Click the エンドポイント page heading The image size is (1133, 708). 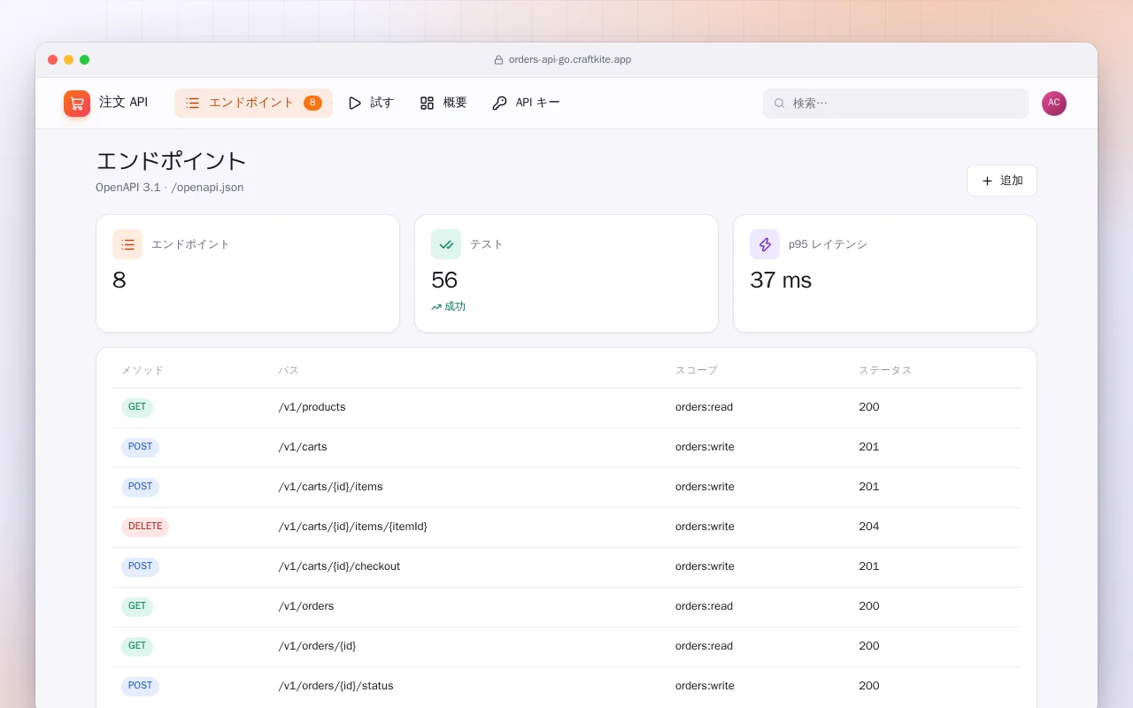coord(171,161)
